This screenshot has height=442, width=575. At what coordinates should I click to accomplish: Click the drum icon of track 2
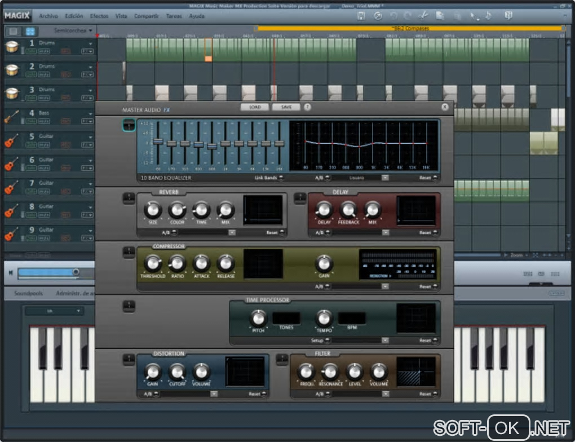(x=12, y=70)
